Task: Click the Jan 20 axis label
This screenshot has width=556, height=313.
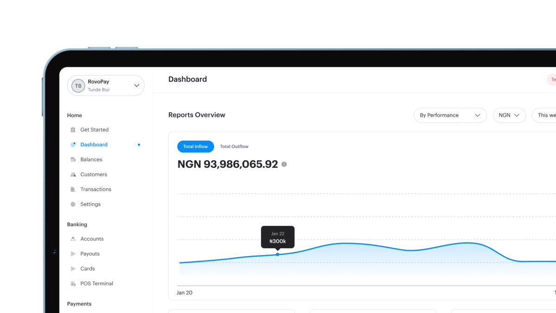Action: (184, 293)
